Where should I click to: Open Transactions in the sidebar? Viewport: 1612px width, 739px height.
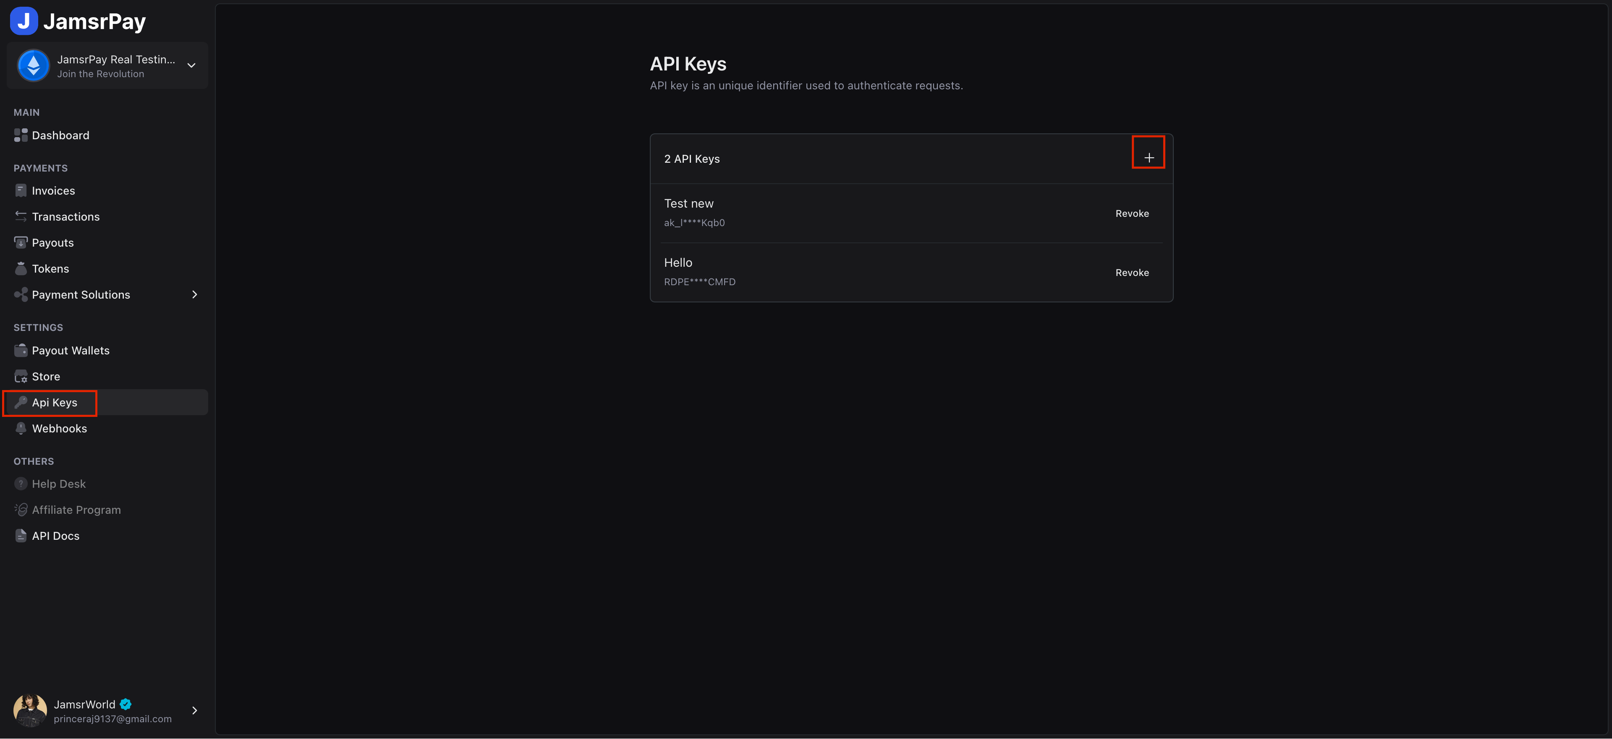[107, 216]
